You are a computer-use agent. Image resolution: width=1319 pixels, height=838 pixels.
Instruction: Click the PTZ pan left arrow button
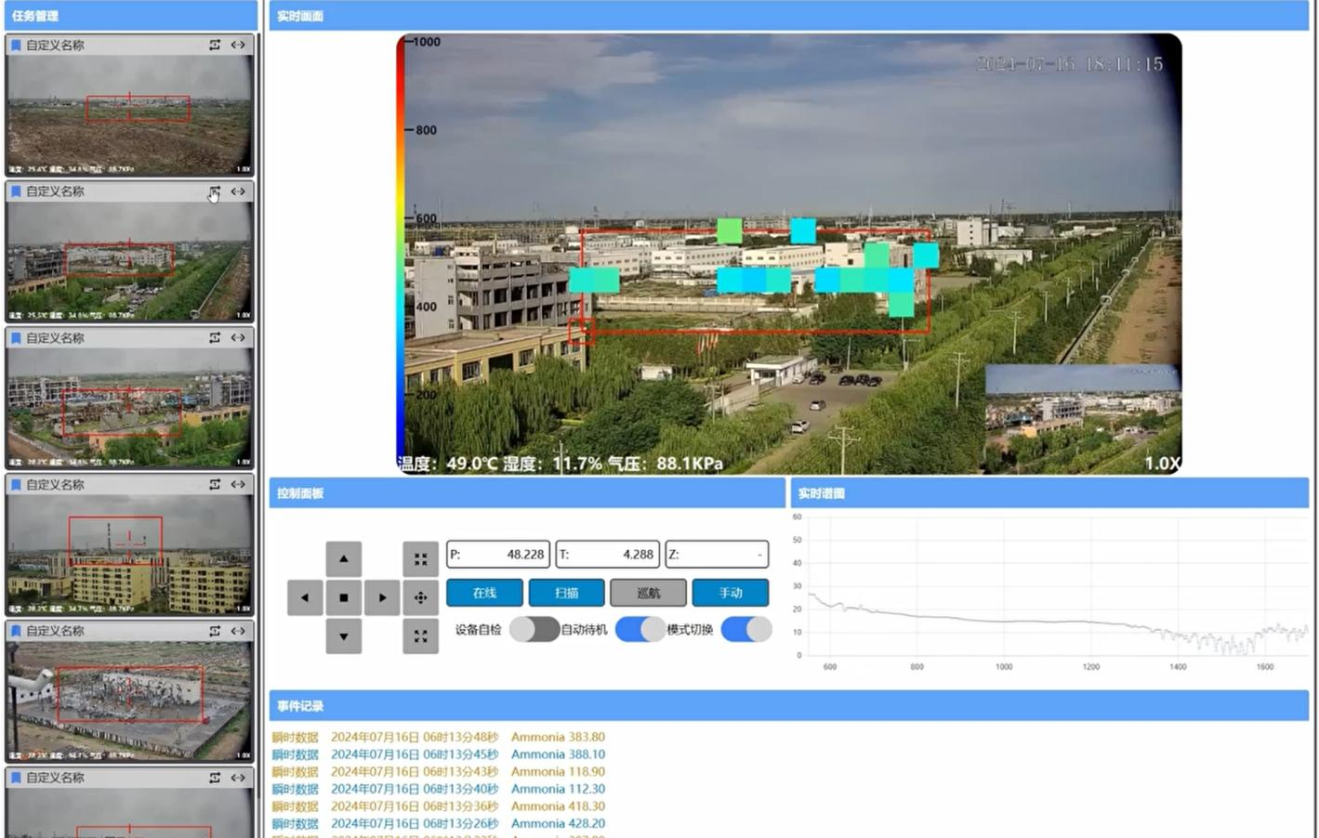click(x=305, y=597)
